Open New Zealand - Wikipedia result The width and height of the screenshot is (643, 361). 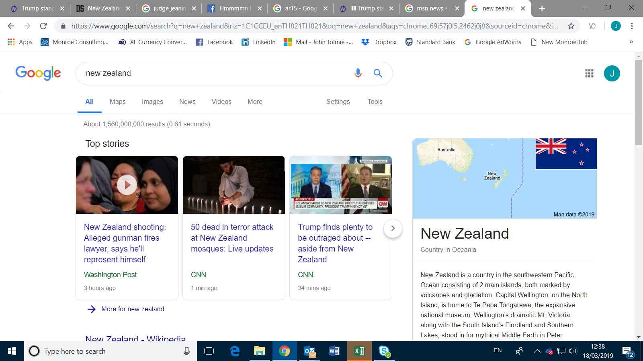click(135, 338)
